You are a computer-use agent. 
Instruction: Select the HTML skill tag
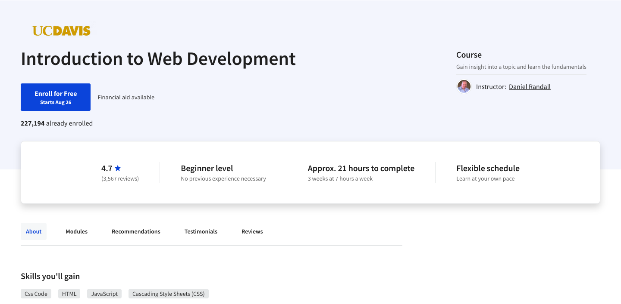click(x=69, y=294)
